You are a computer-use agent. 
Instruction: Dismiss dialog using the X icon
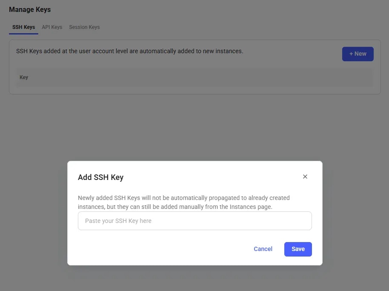coord(305,177)
